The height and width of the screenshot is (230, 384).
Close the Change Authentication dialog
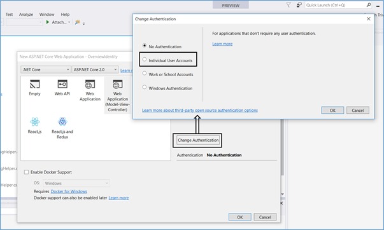click(369, 19)
